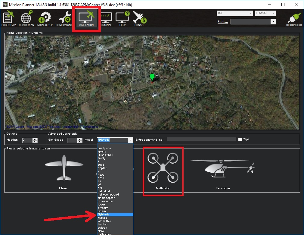Click the Disconnect plug icon
Image resolution: width=304 pixels, height=235 pixels.
pos(294,19)
